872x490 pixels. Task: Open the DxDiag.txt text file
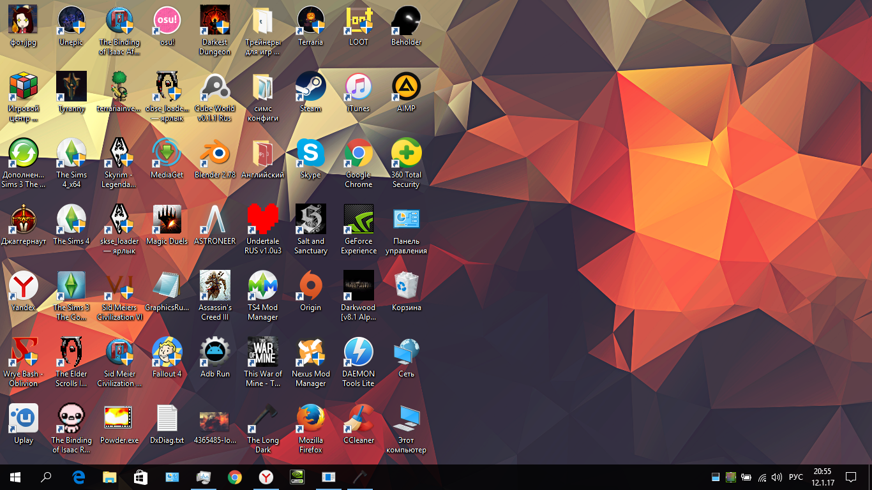click(167, 419)
